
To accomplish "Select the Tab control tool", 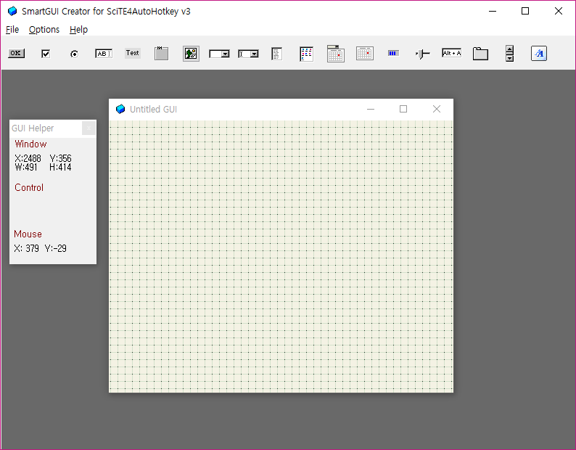I will tap(480, 54).
